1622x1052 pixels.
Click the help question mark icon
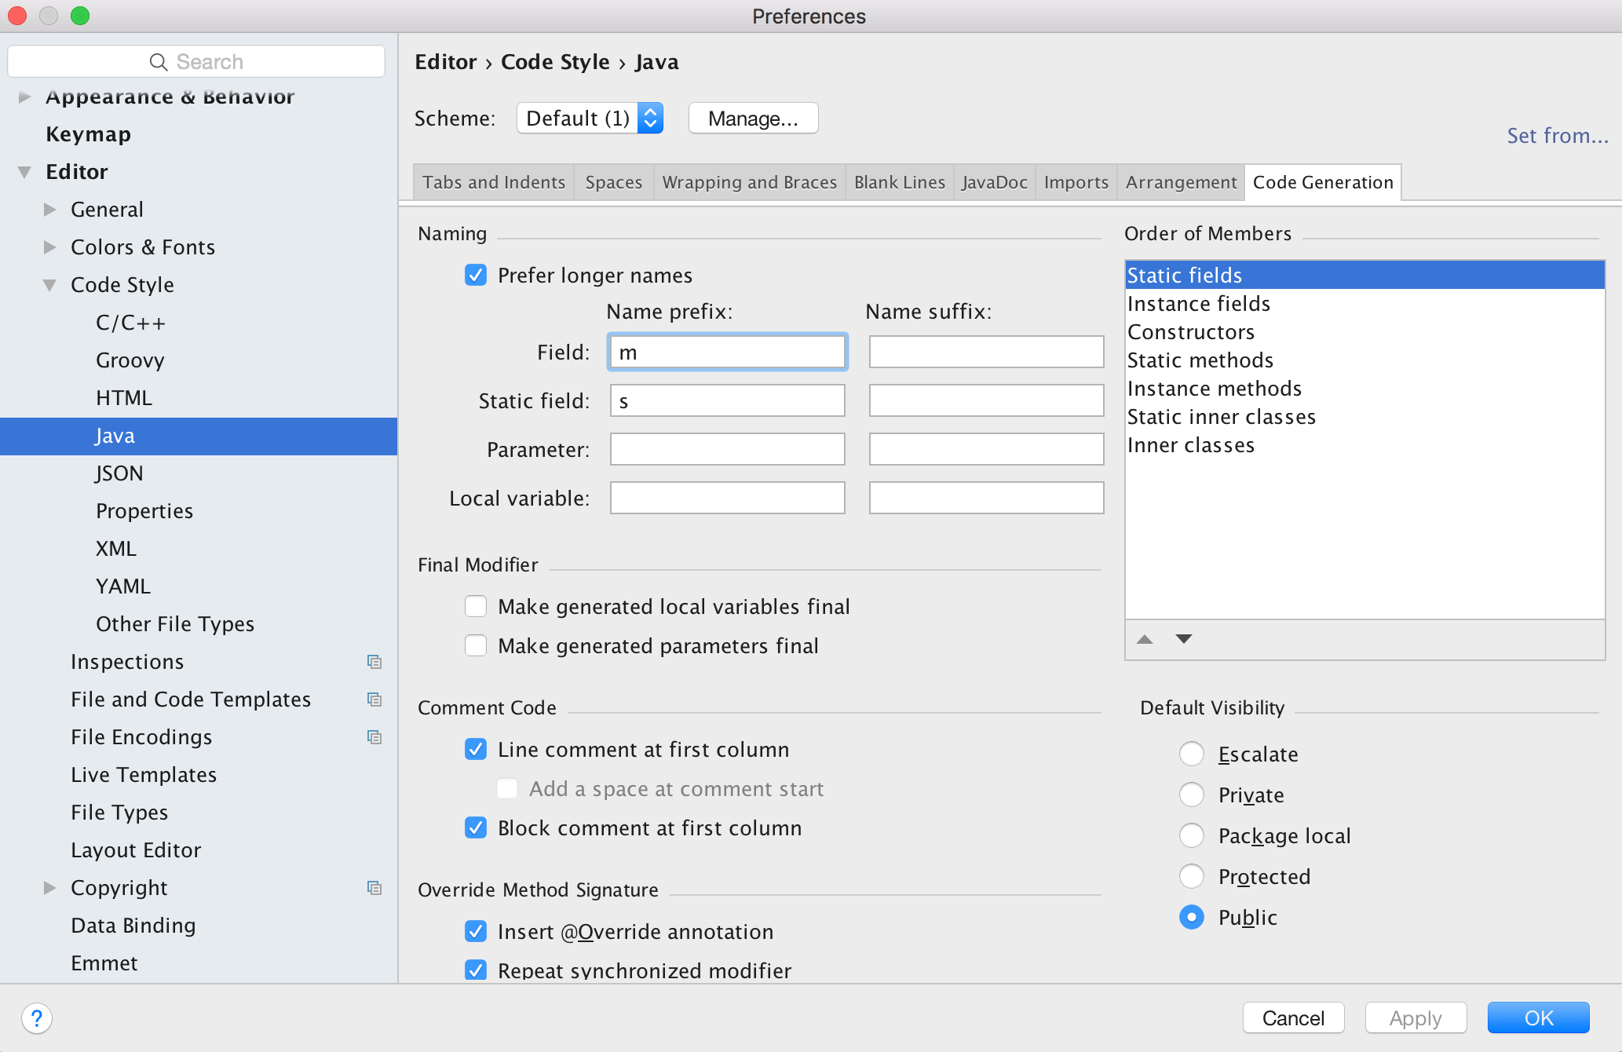(x=36, y=1018)
